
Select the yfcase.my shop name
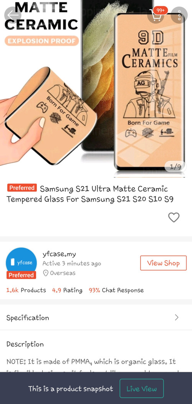(x=59, y=254)
